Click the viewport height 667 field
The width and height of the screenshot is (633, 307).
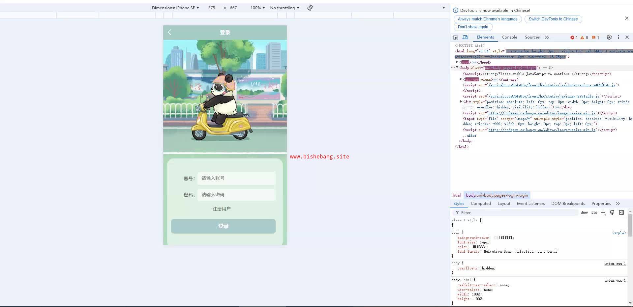click(x=233, y=8)
